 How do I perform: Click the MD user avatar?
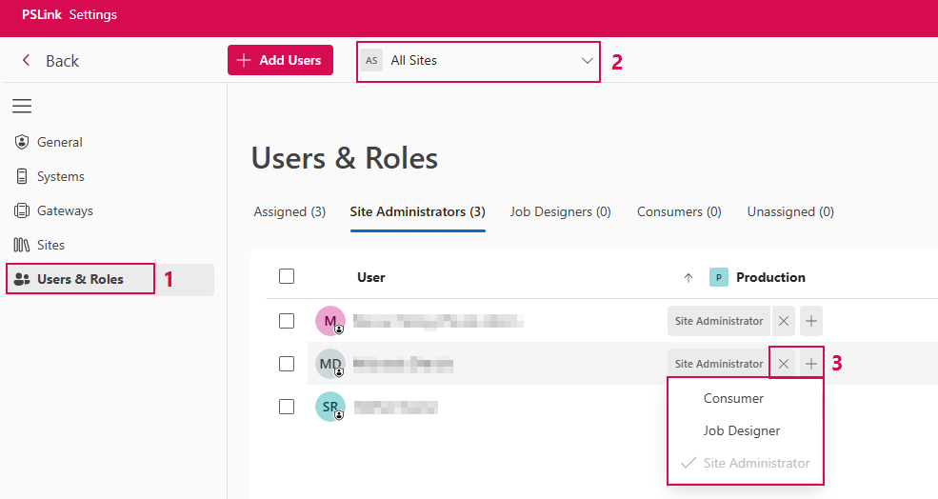(x=330, y=364)
